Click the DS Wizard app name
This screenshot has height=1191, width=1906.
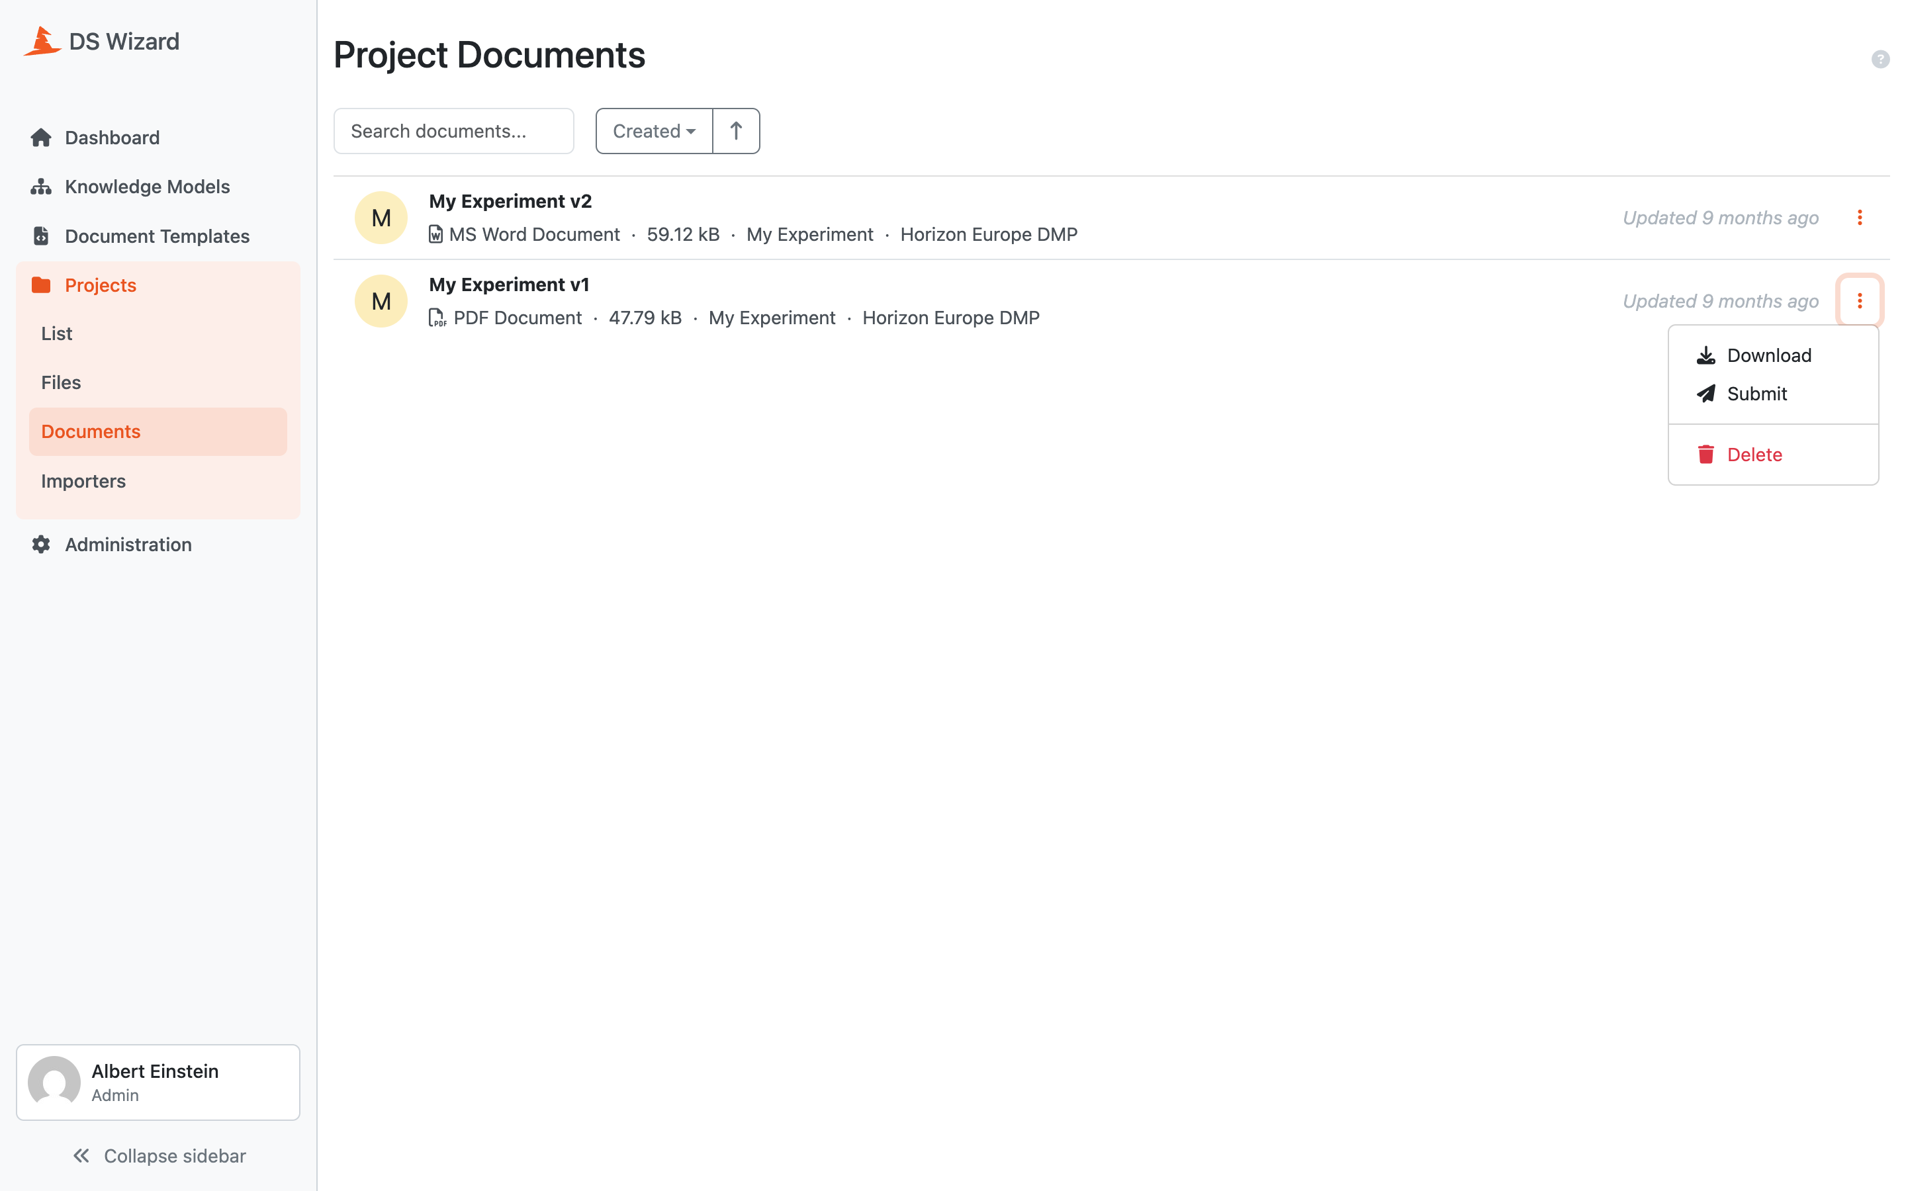[x=124, y=41]
